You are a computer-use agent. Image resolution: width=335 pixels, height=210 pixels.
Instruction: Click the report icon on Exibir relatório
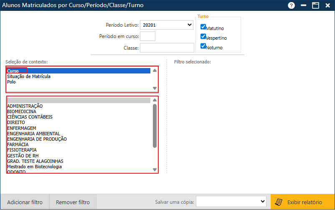click(x=279, y=202)
